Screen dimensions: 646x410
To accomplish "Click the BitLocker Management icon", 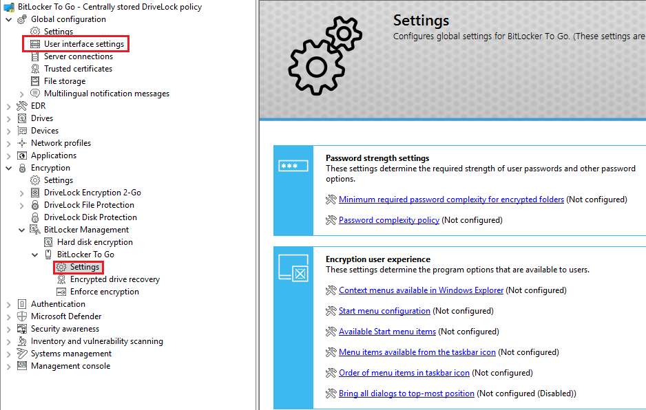I will pos(35,230).
